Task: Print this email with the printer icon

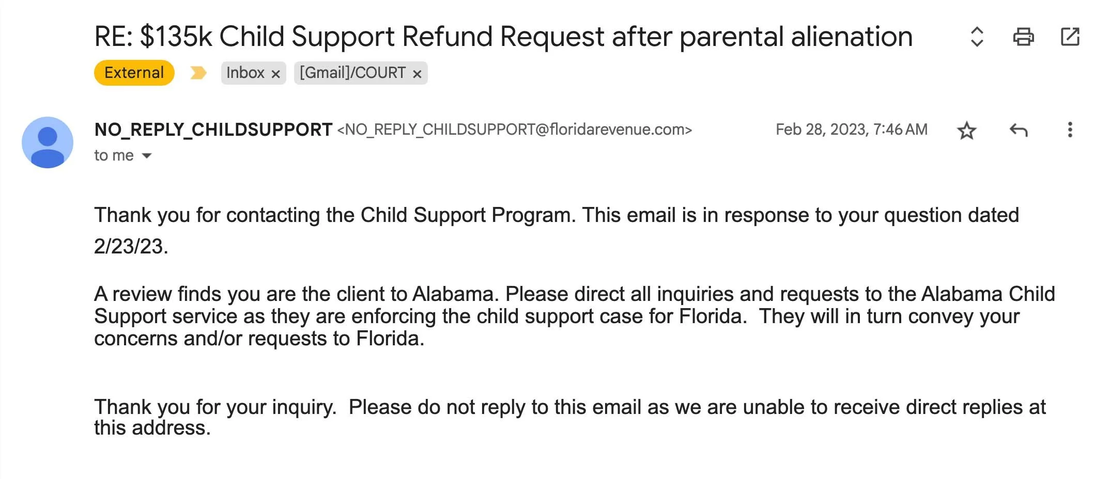Action: (1023, 37)
